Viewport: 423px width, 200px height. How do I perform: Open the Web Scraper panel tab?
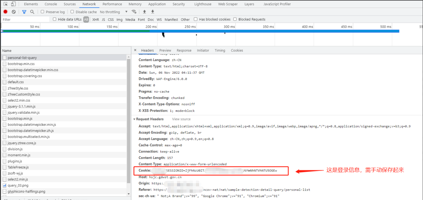click(228, 4)
